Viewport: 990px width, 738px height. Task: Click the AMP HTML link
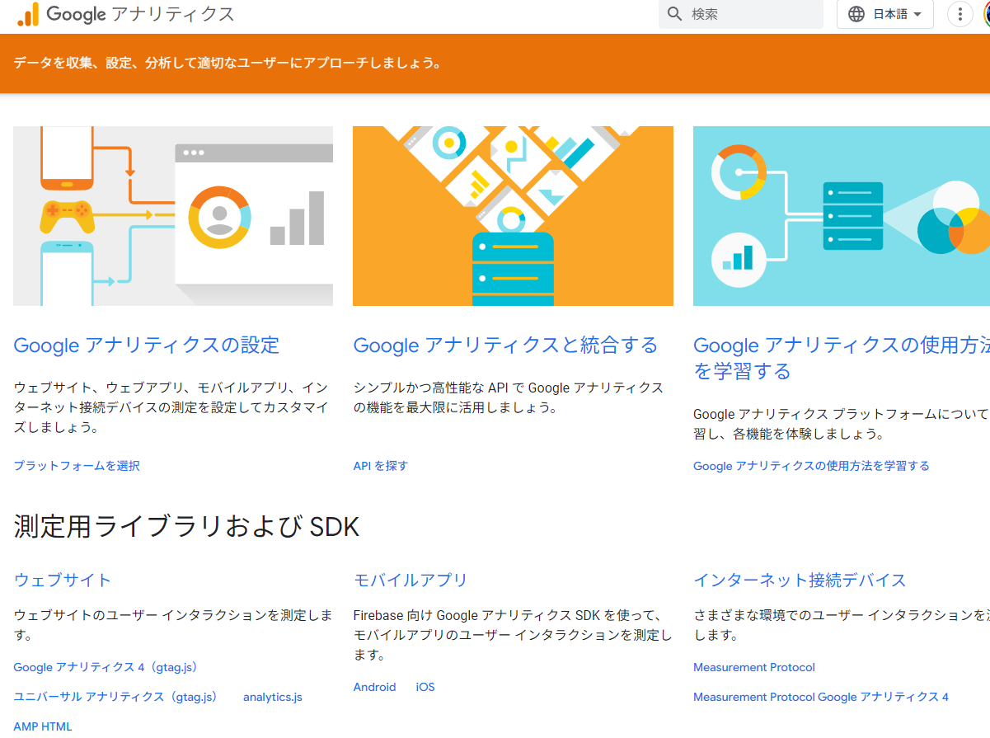[x=43, y=726]
